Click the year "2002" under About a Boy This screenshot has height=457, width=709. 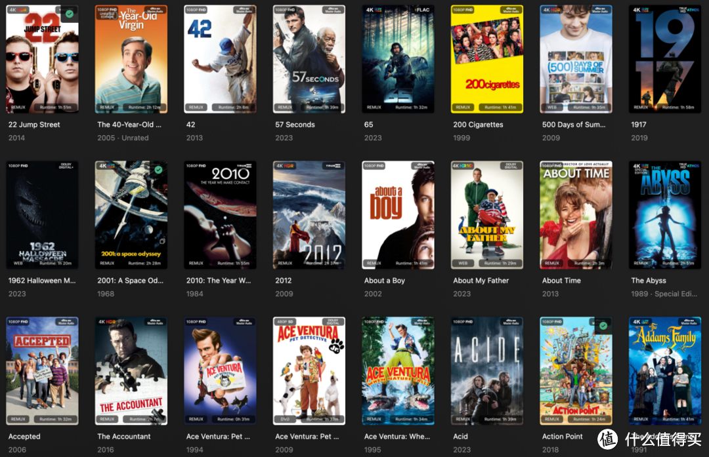(373, 294)
